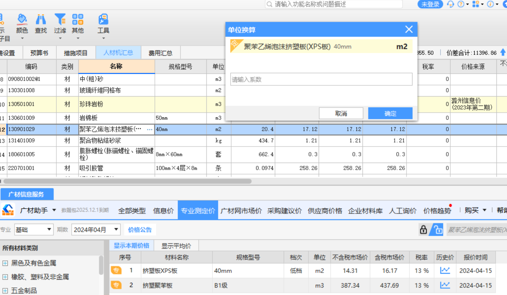
Task: Click the horizontal scrollbar under the materials table
Action: pos(127,182)
